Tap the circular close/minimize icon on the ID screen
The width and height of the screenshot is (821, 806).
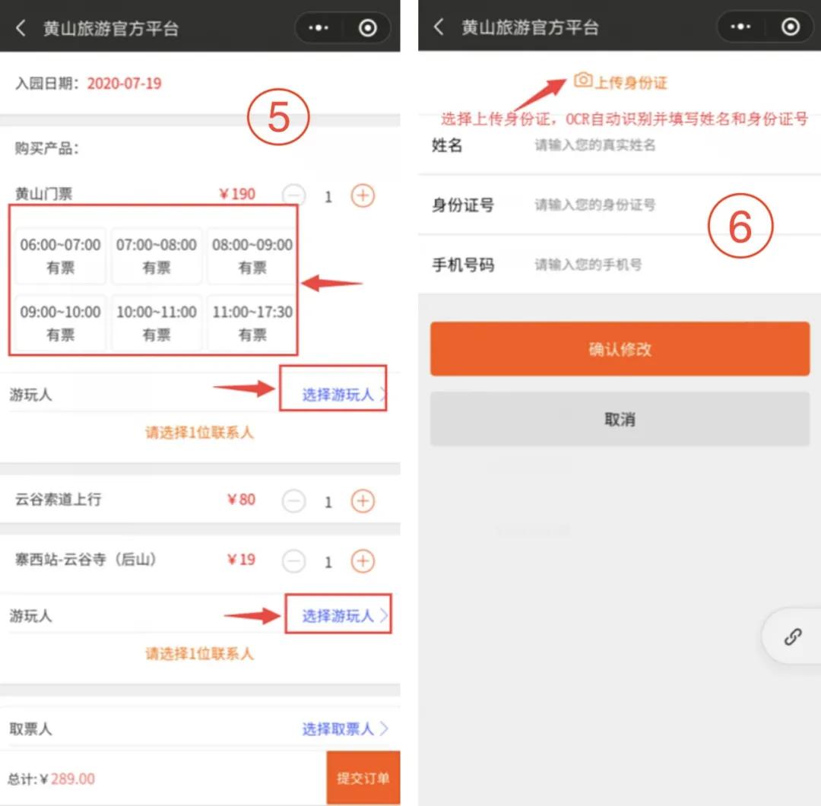point(791,26)
